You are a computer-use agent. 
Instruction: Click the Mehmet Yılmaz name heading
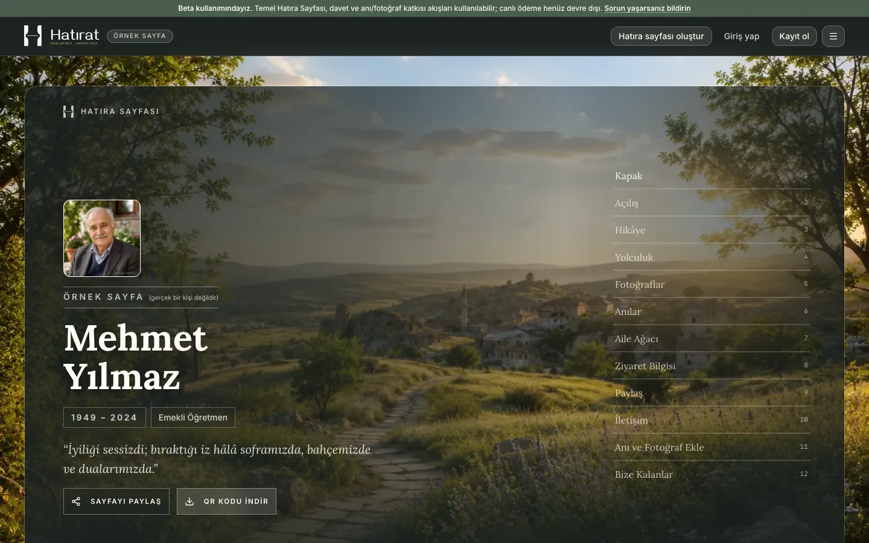click(136, 357)
